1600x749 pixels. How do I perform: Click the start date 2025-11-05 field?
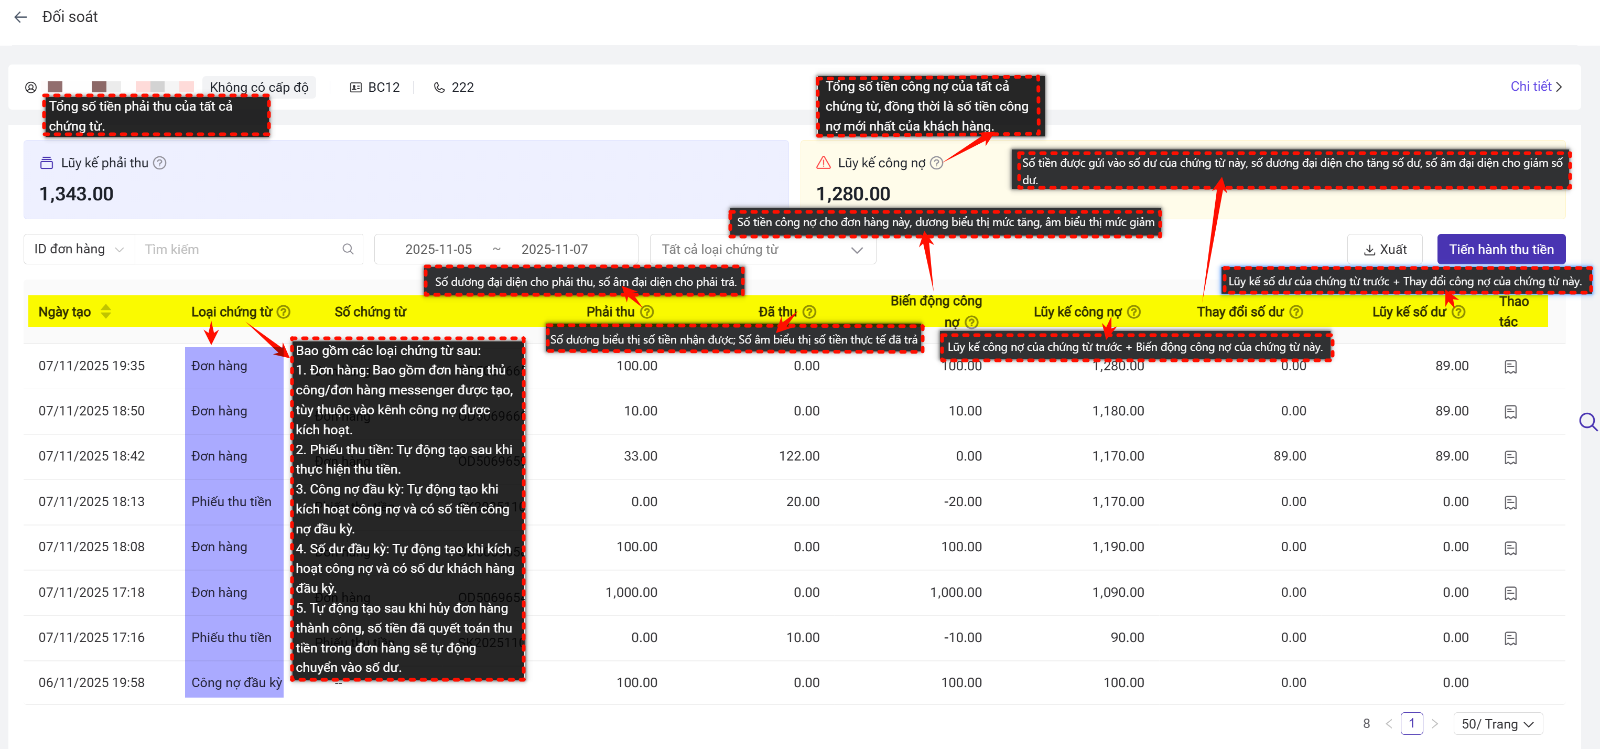click(x=438, y=249)
